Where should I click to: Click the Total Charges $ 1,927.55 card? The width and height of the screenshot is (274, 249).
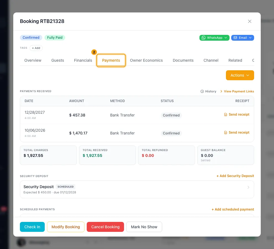pos(48,155)
